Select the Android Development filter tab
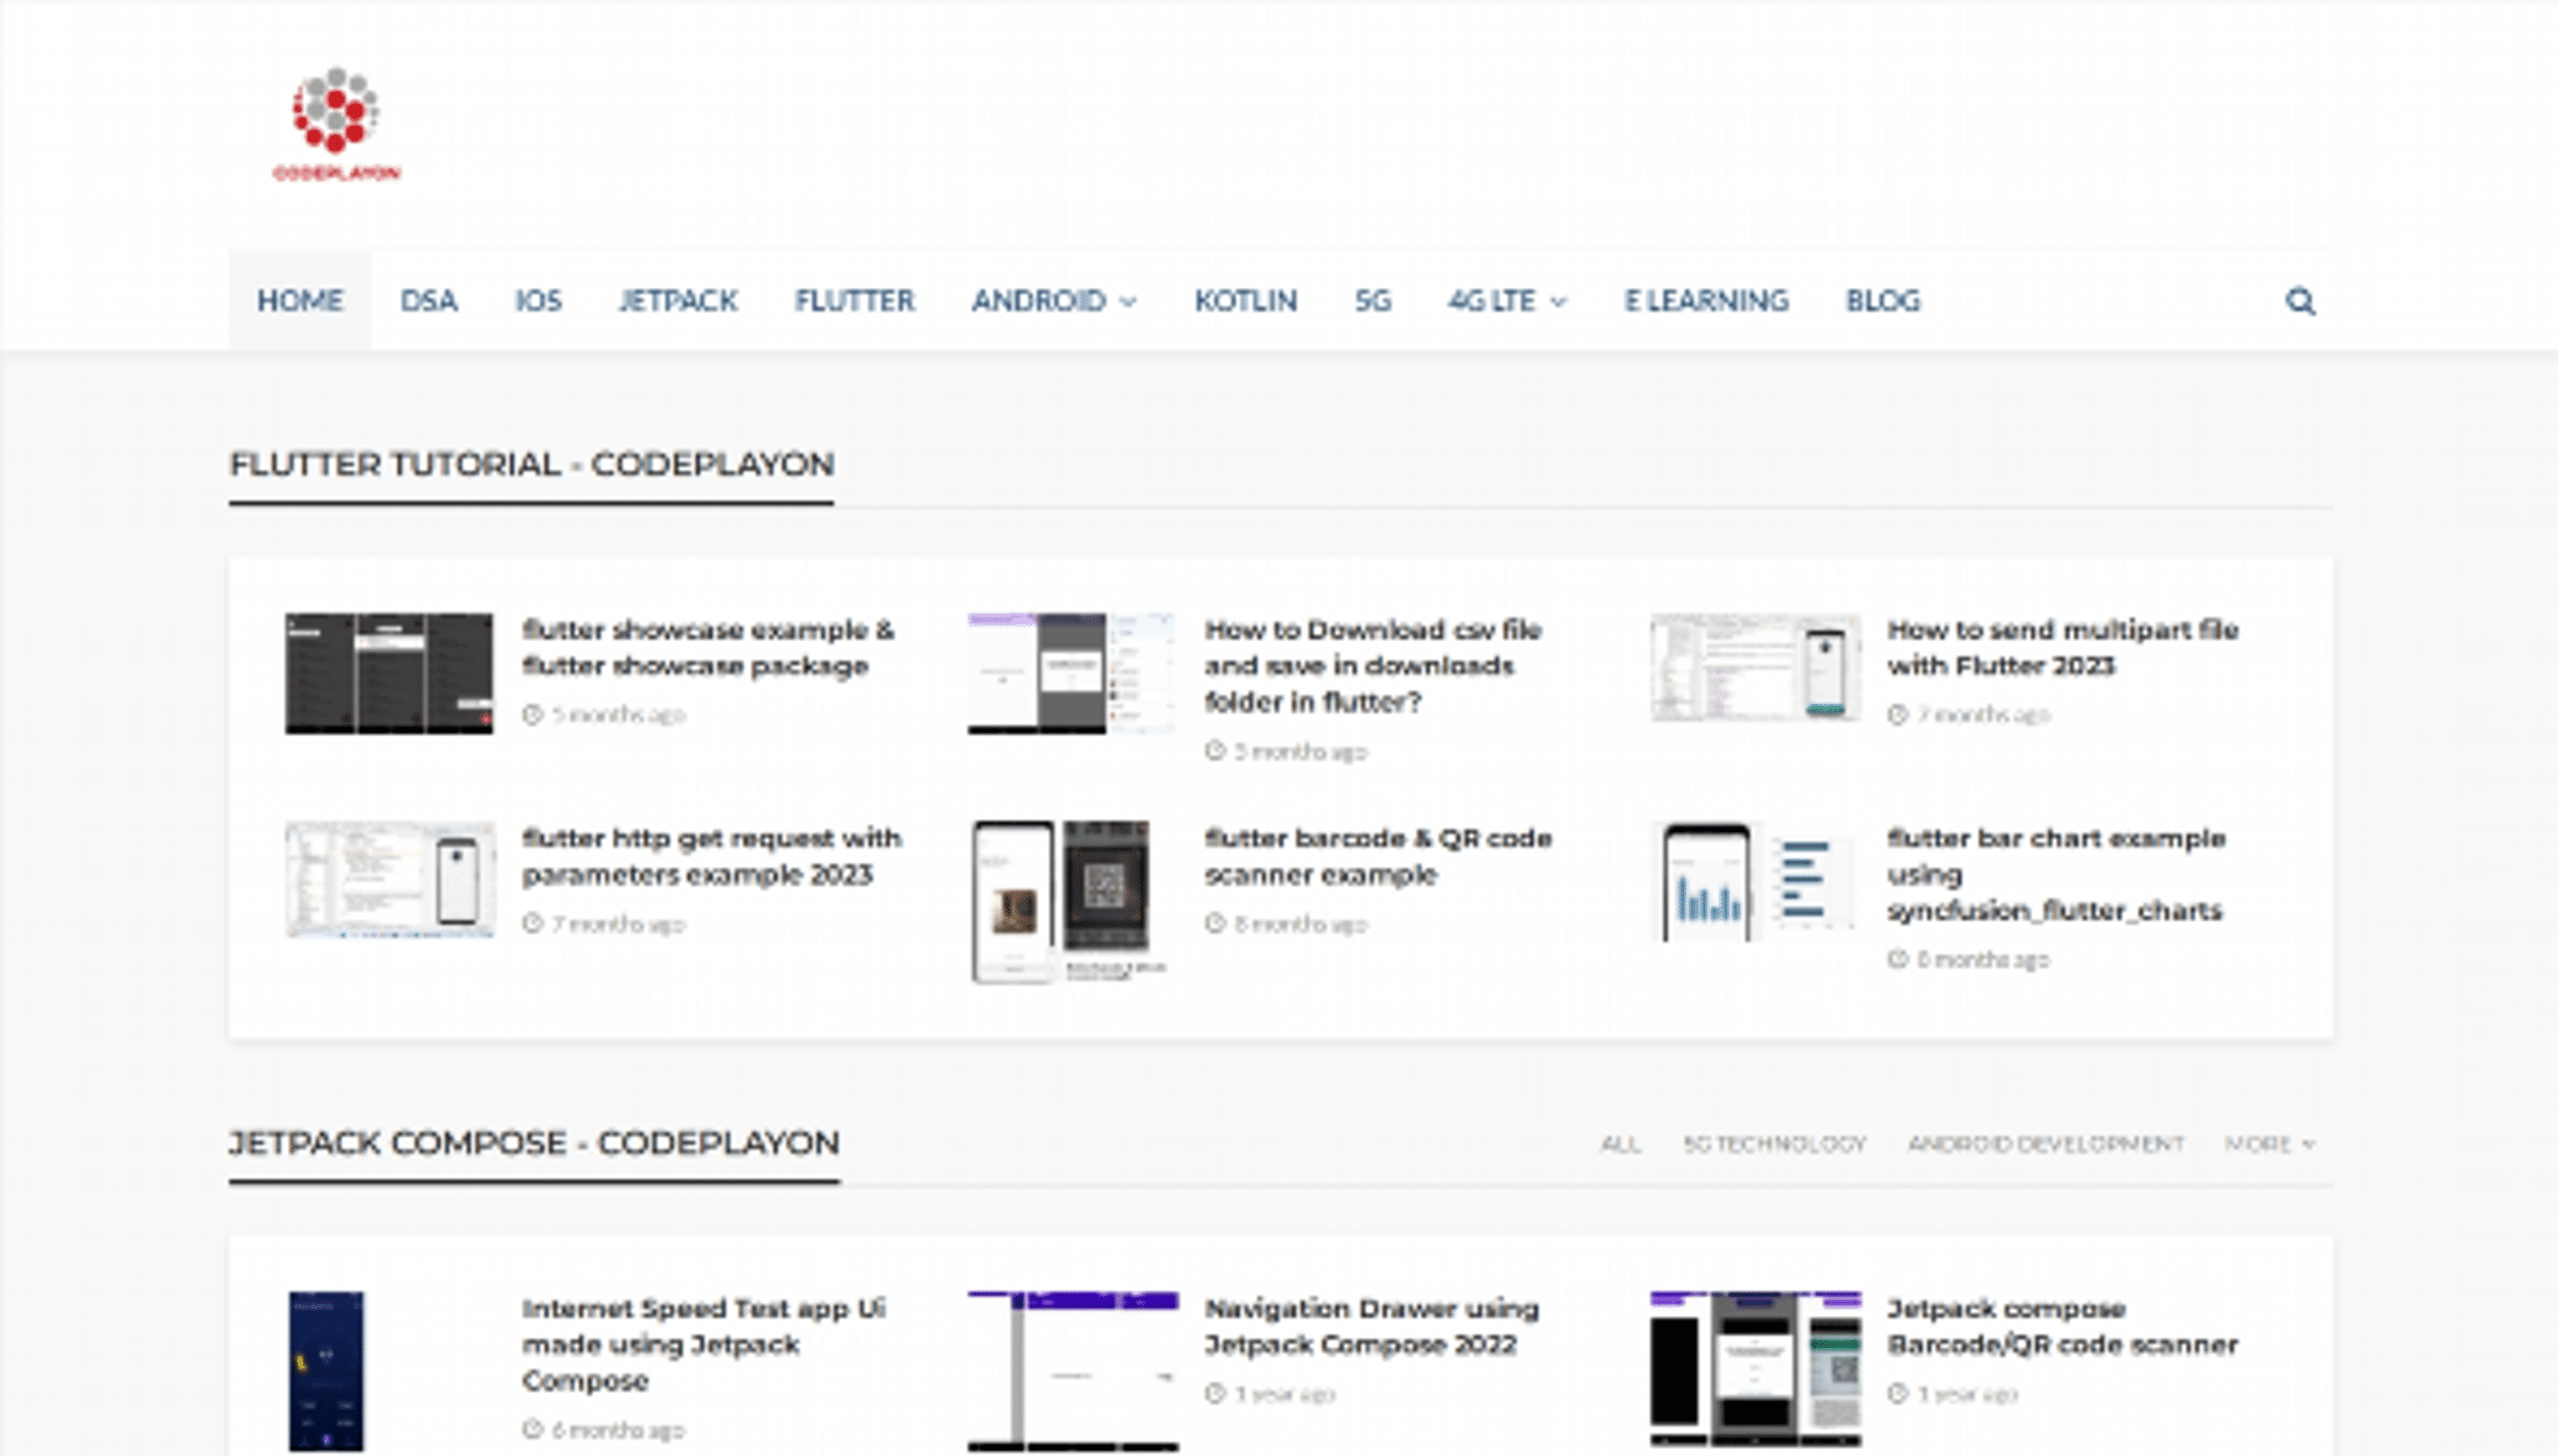The image size is (2558, 1456). click(x=2045, y=1143)
